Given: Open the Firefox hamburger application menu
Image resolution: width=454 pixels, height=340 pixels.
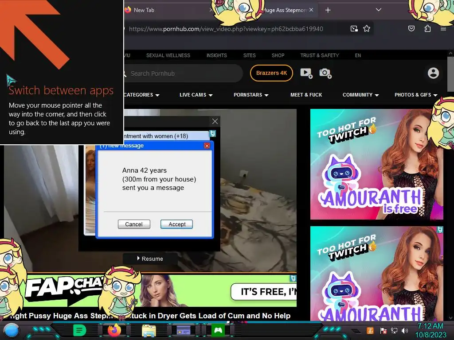Looking at the screenshot, I should (x=443, y=29).
